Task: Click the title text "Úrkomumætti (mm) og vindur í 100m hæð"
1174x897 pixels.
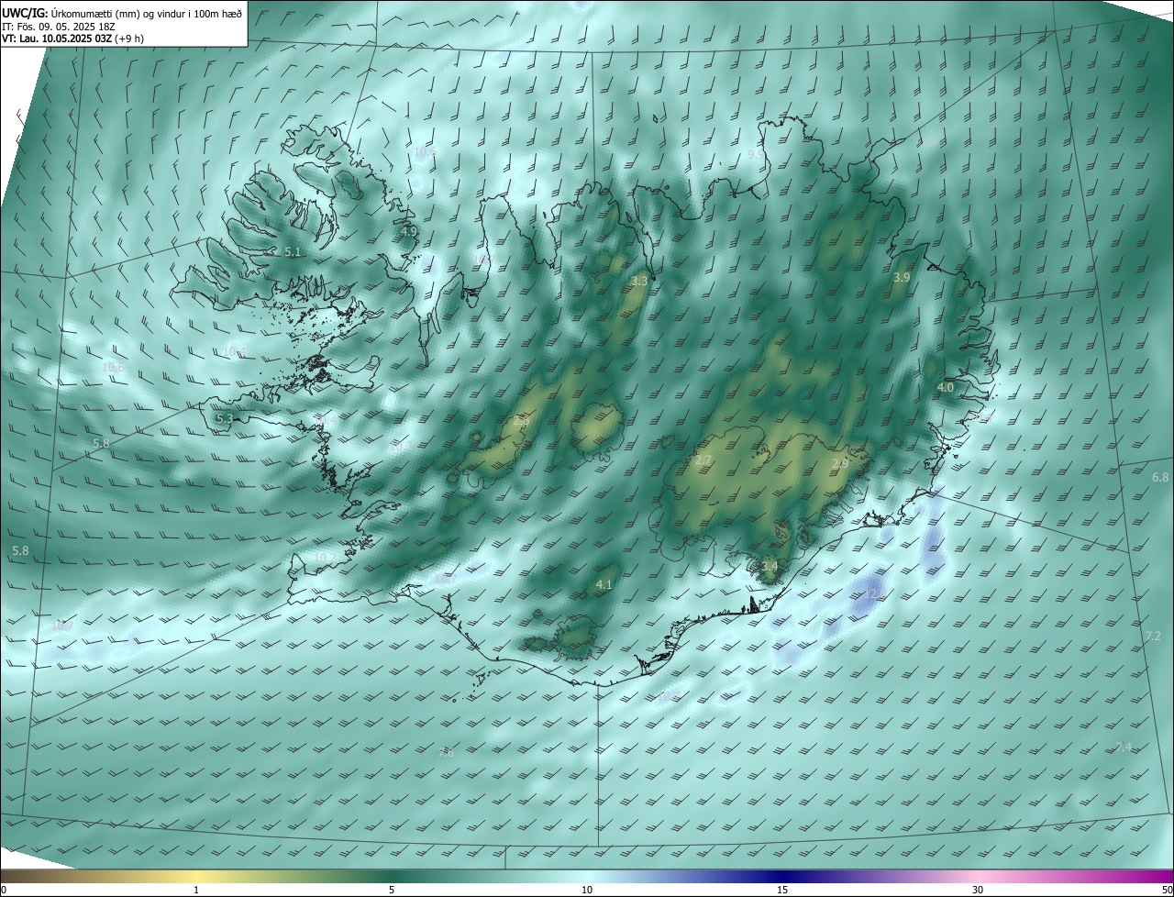Action: coord(147,13)
